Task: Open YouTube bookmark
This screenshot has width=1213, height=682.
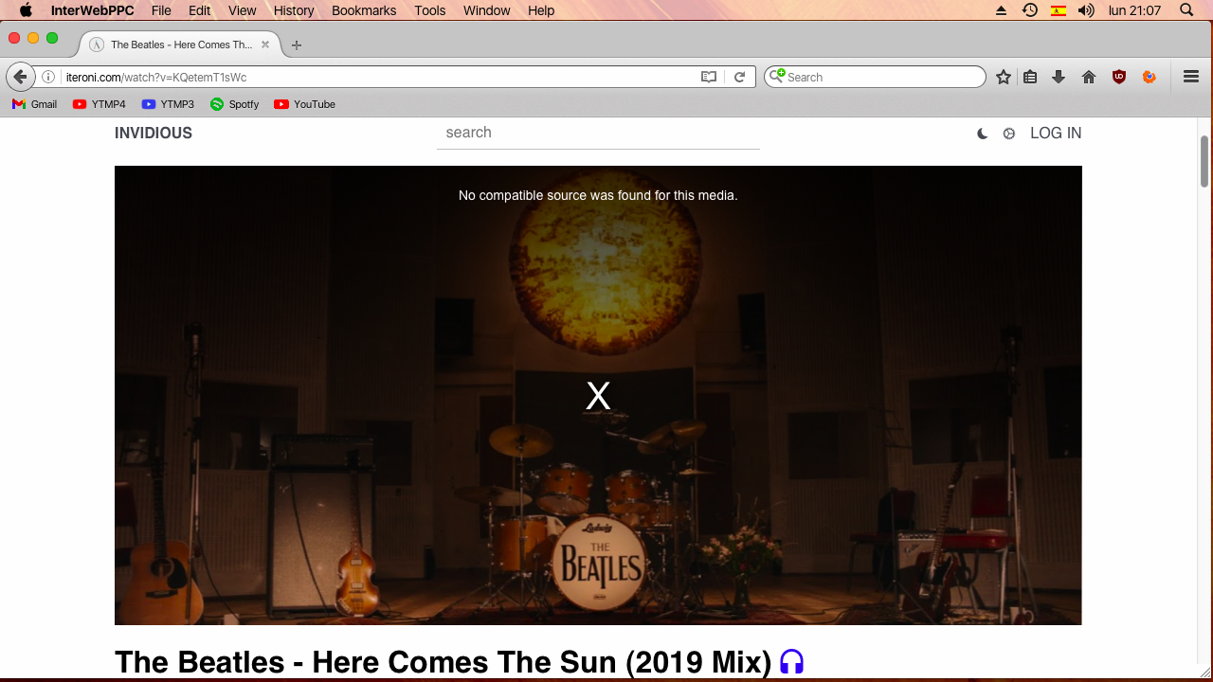Action: tap(304, 104)
